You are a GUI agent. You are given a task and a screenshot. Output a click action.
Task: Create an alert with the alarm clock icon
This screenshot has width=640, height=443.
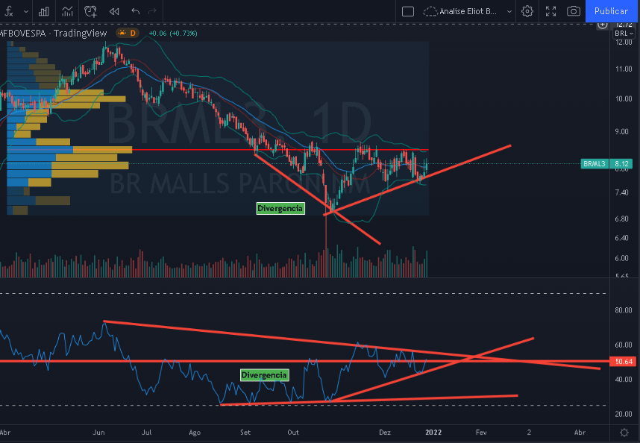[90, 11]
